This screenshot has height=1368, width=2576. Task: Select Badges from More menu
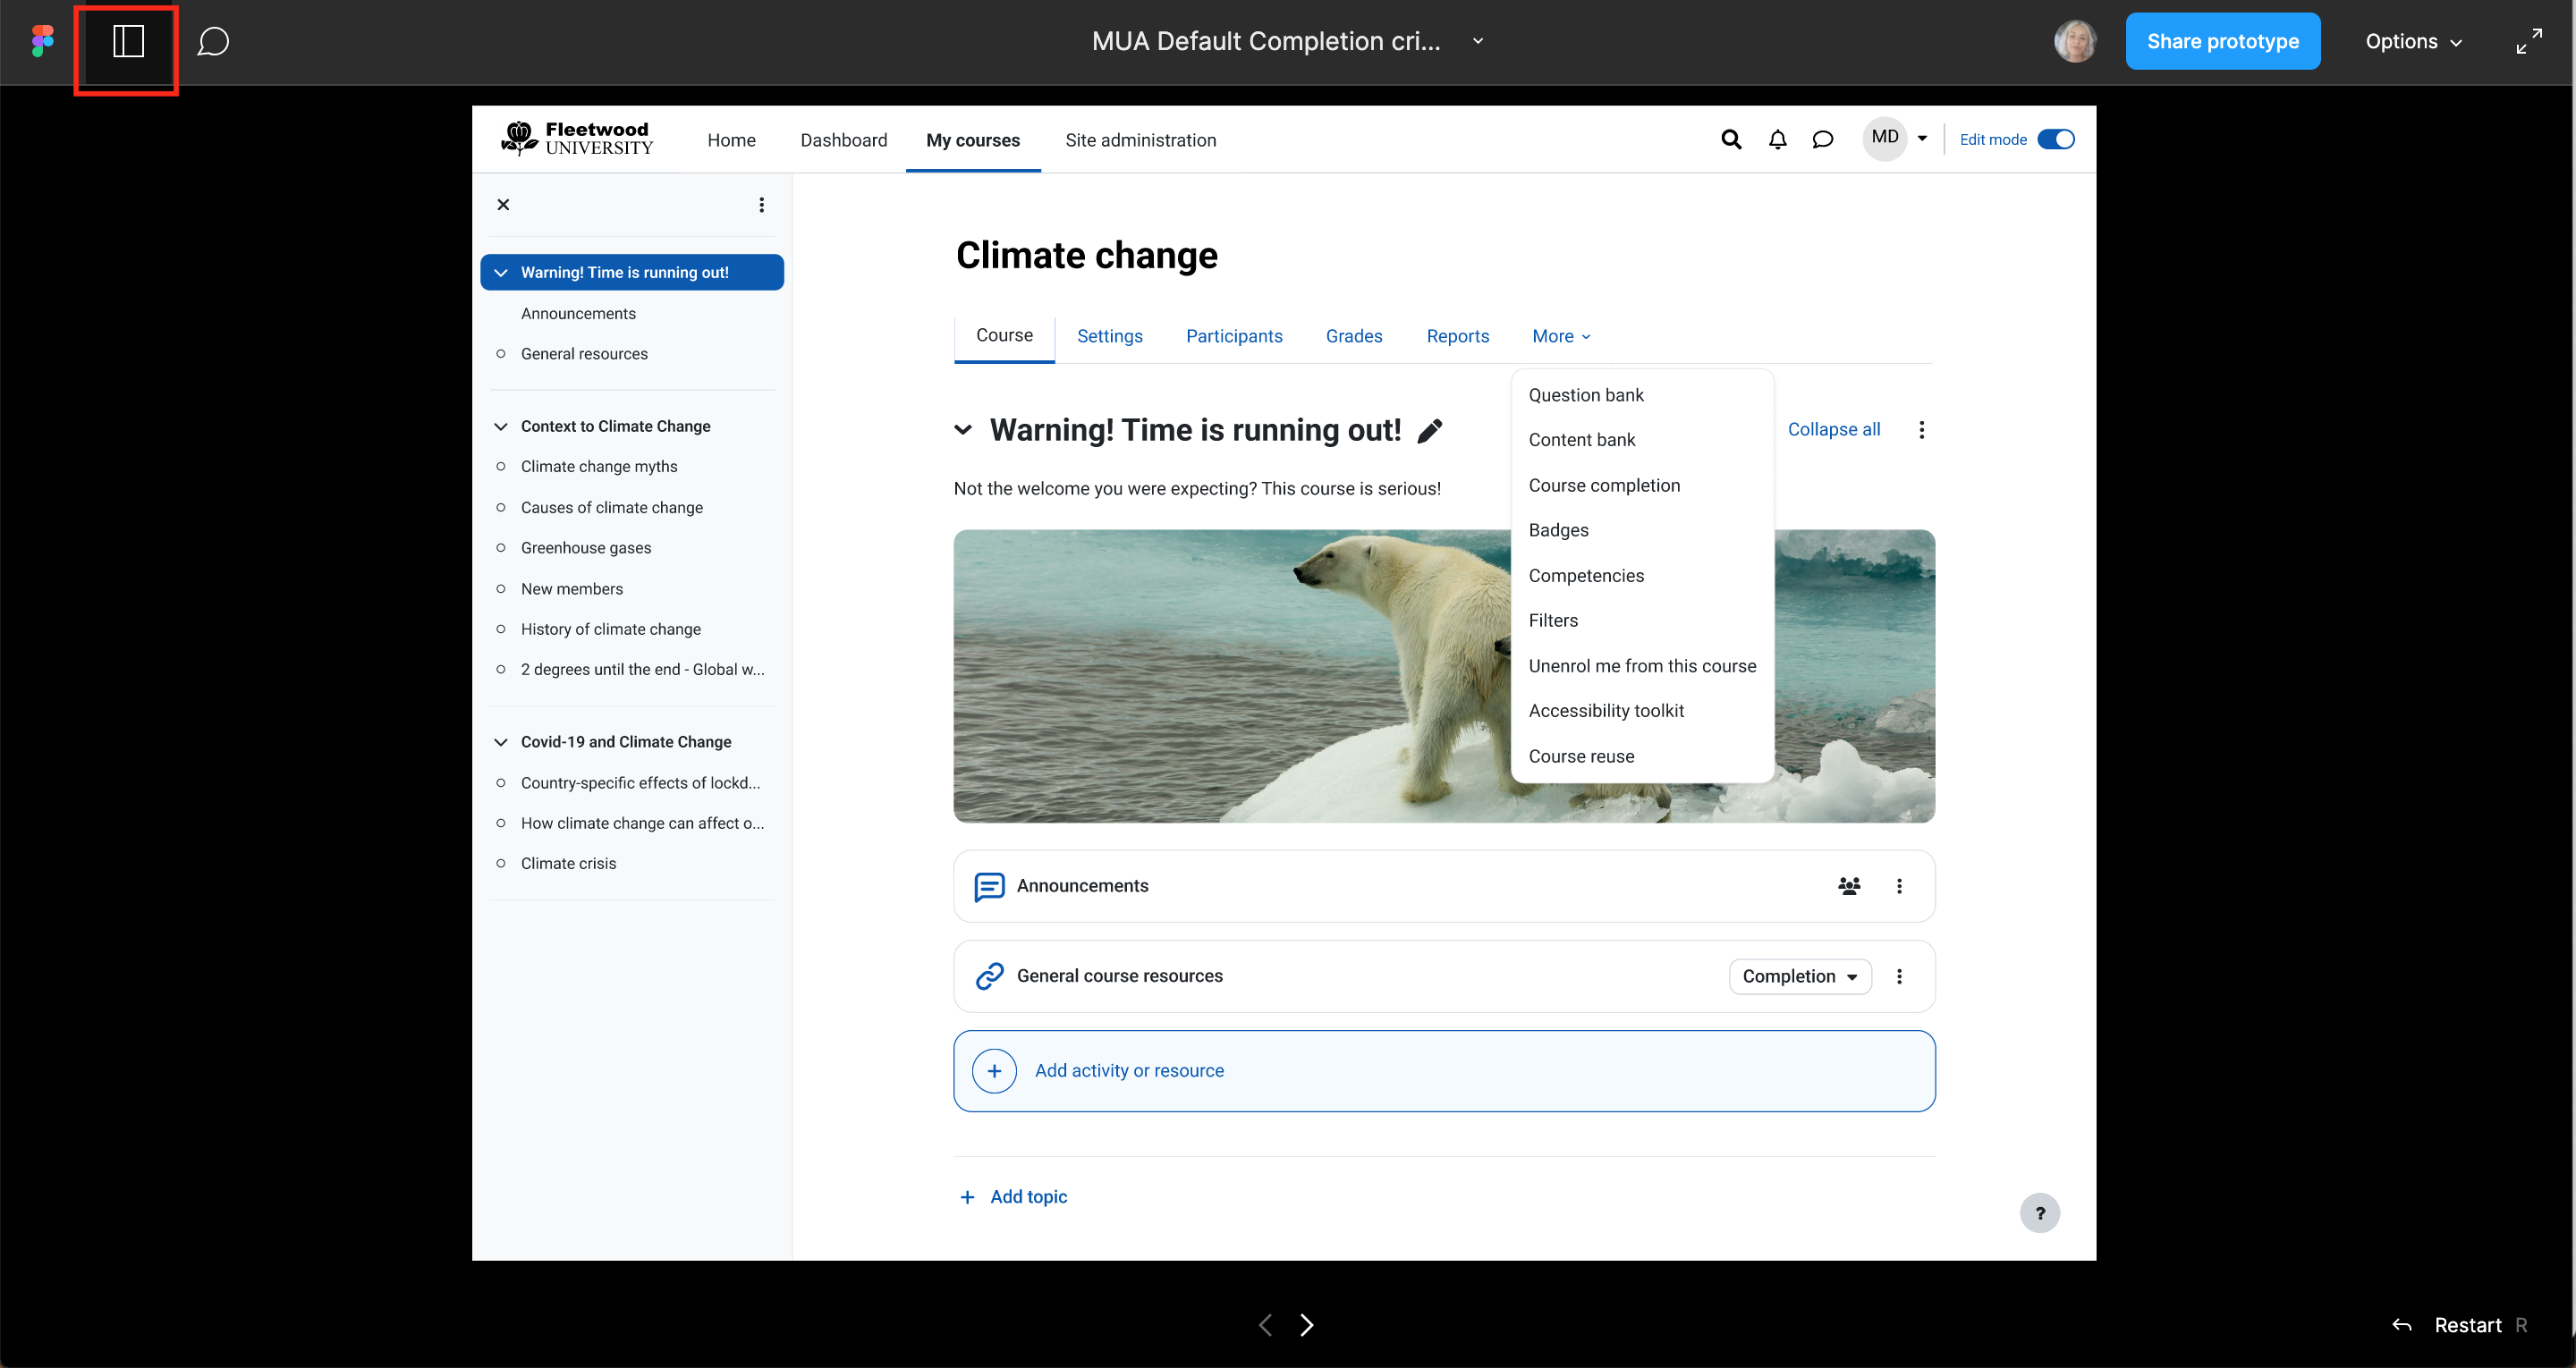[1558, 530]
